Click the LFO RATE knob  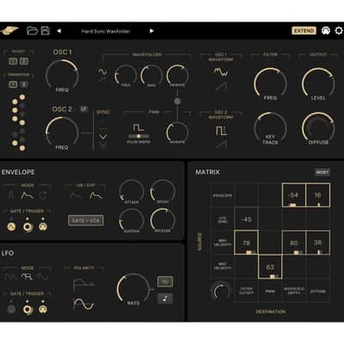[x=133, y=289]
